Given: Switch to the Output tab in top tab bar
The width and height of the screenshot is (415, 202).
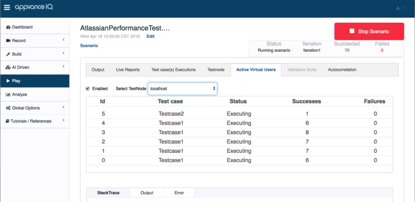Looking at the screenshot, I should tap(98, 70).
